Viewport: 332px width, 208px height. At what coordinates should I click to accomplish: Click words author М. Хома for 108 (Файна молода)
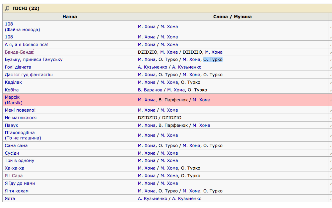pyautogui.click(x=147, y=27)
